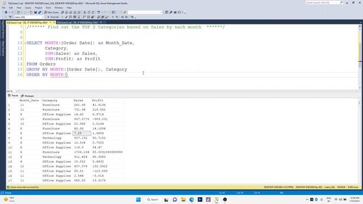Open the Project menu

[39, 7]
